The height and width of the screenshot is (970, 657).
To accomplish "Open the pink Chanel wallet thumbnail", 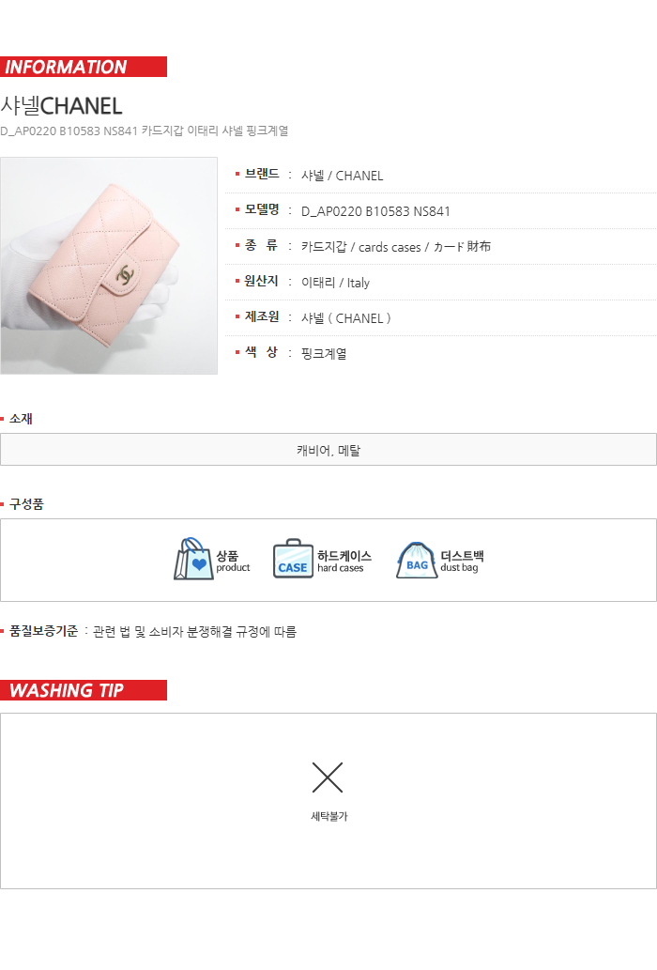I will click(x=109, y=266).
